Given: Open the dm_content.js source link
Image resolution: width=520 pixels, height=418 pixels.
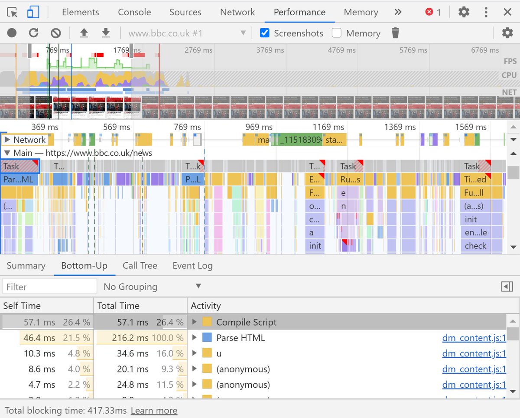Looking at the screenshot, I should point(474,337).
